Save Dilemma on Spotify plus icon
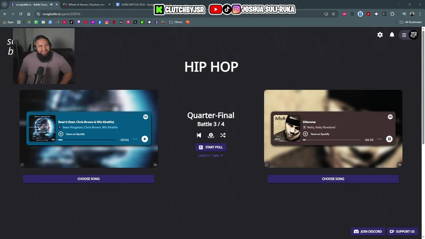This screenshot has height=239, width=425. 305,134
